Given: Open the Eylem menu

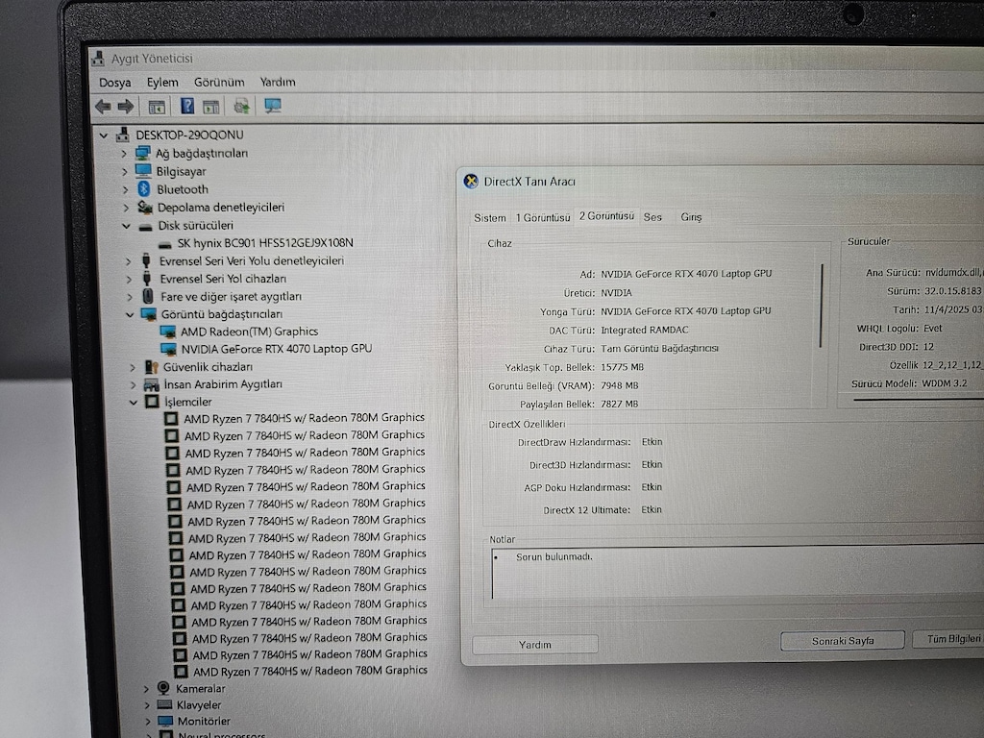Looking at the screenshot, I should point(162,83).
